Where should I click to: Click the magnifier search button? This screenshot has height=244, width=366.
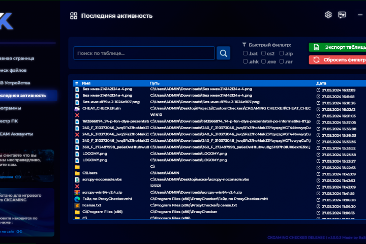point(223,53)
